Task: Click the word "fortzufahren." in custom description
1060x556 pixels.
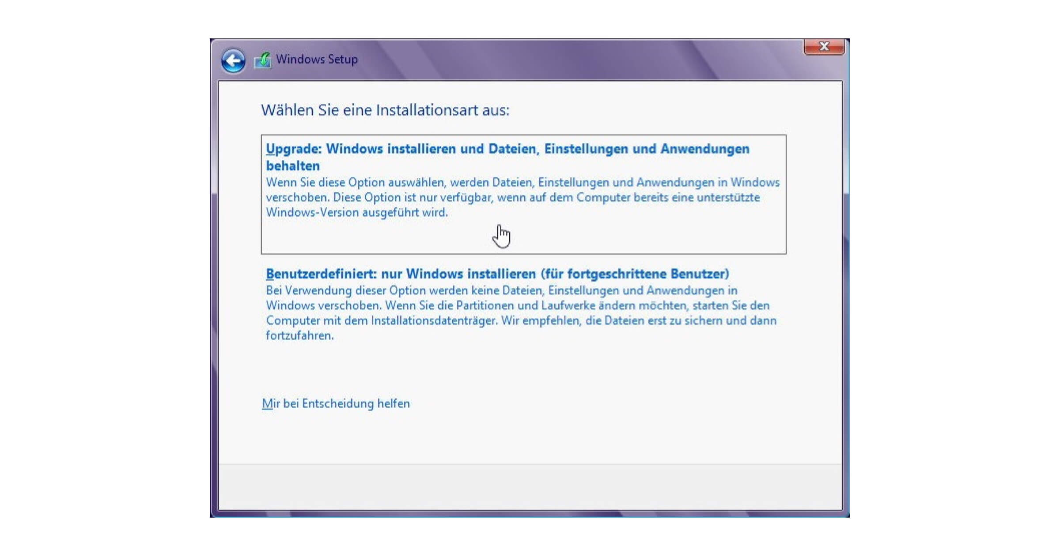Action: coord(300,335)
